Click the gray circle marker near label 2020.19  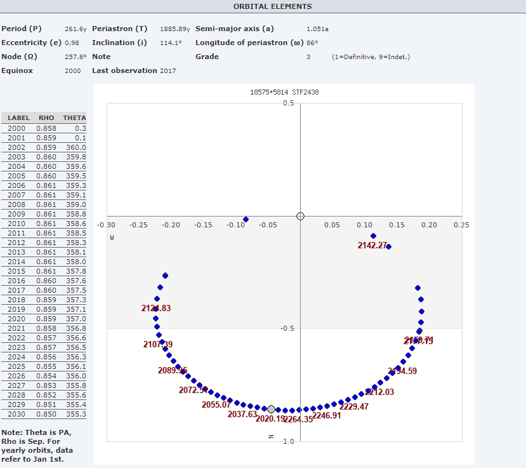272,410
